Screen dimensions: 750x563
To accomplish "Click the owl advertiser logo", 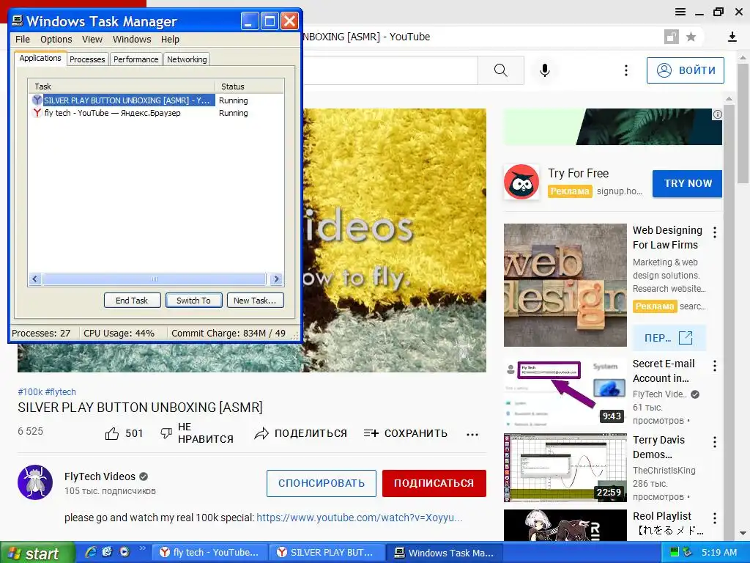I will pyautogui.click(x=521, y=182).
